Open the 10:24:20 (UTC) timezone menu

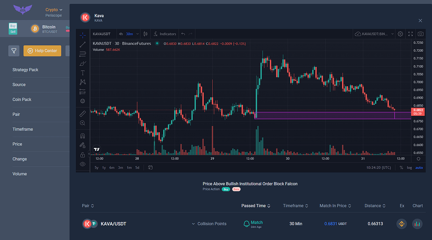point(378,168)
